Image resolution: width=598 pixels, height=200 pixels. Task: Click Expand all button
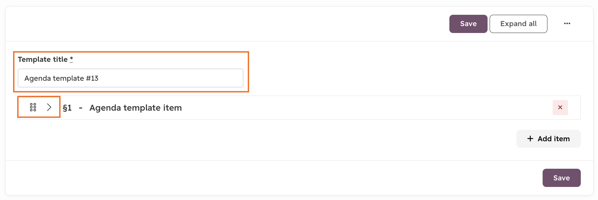(518, 24)
